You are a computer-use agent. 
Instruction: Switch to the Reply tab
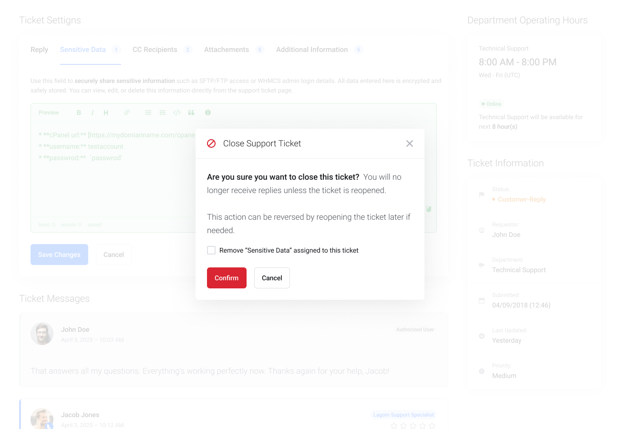point(39,50)
